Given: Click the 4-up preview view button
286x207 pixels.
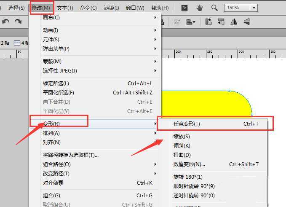Looking at the screenshot, I should coord(21,43).
